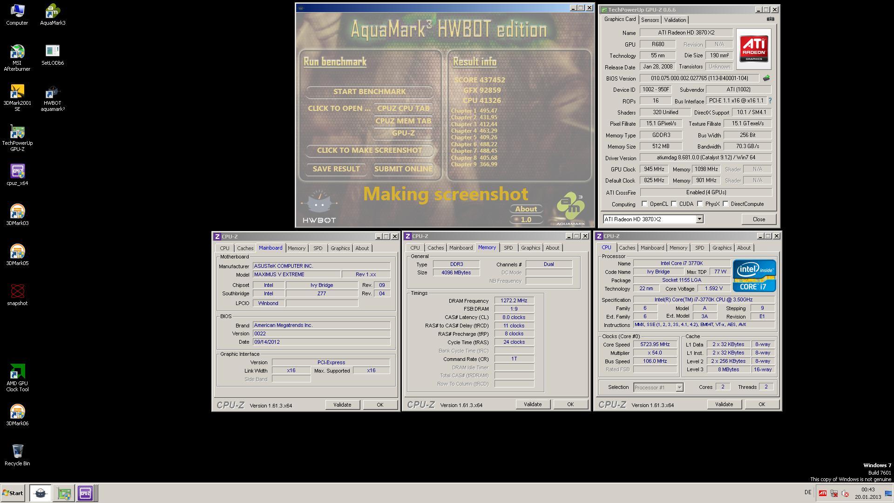The image size is (894, 503).
Task: Click the ATI tray icon
Action: 823,493
